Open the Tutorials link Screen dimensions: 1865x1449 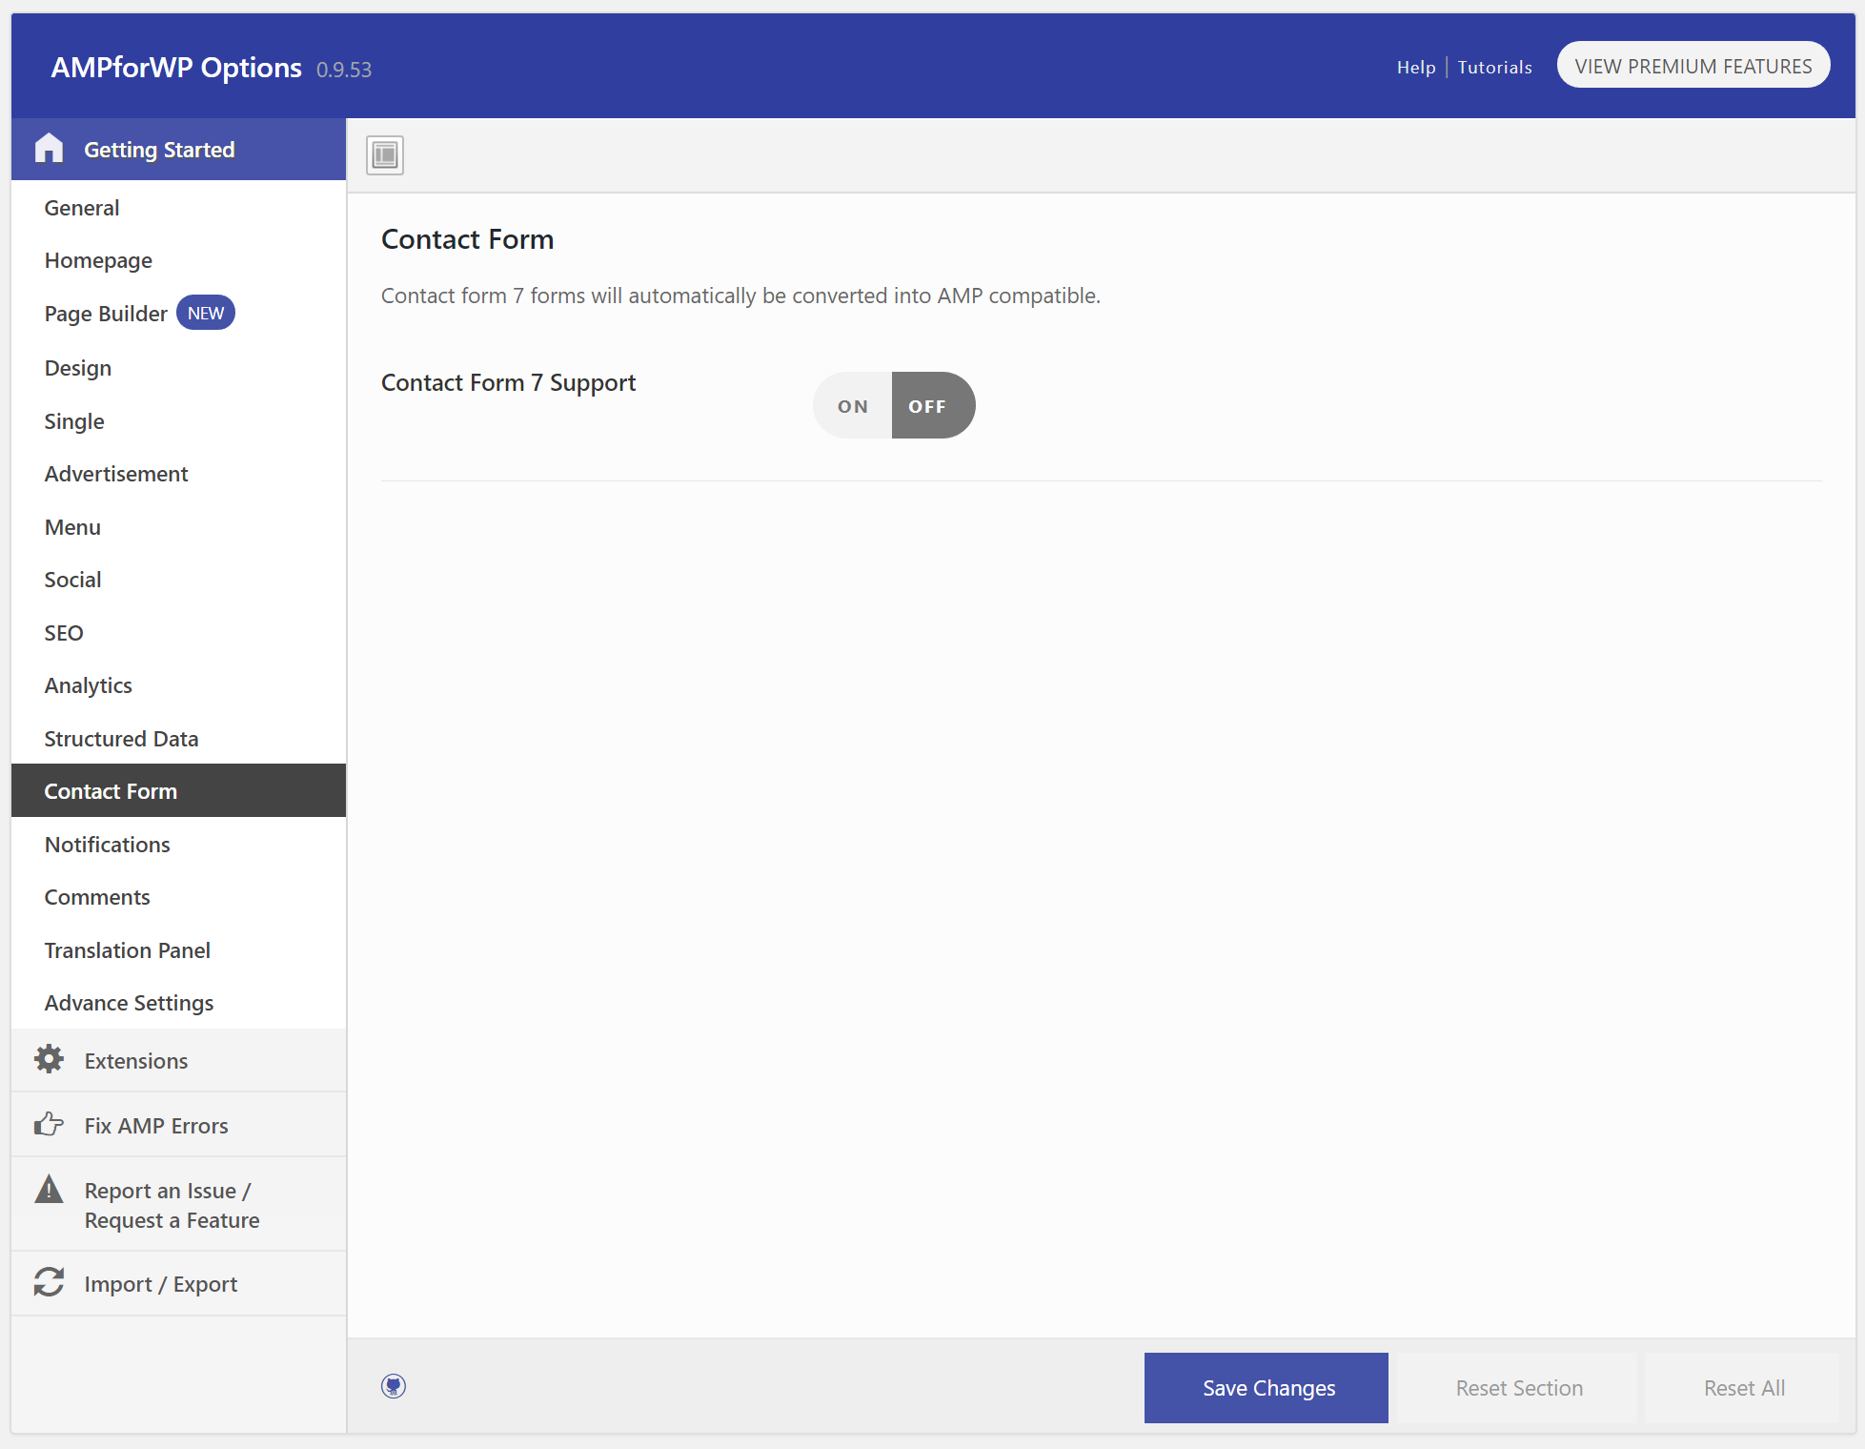[x=1493, y=67]
